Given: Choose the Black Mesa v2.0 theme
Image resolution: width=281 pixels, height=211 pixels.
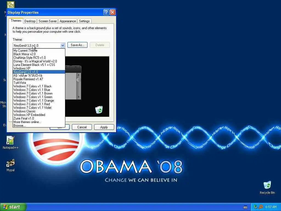Looking at the screenshot, I should pyautogui.click(x=39, y=54).
